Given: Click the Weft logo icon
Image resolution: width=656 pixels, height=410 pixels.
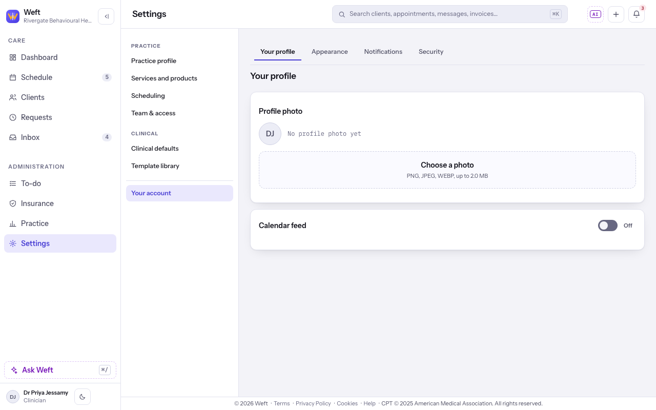Looking at the screenshot, I should (13, 16).
